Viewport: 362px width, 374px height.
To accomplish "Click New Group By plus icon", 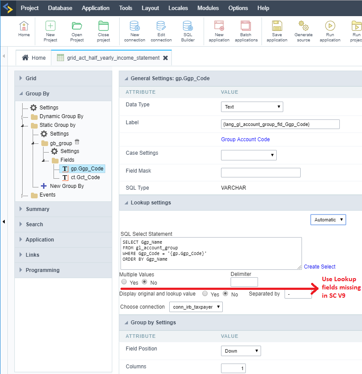I will [x=44, y=186].
